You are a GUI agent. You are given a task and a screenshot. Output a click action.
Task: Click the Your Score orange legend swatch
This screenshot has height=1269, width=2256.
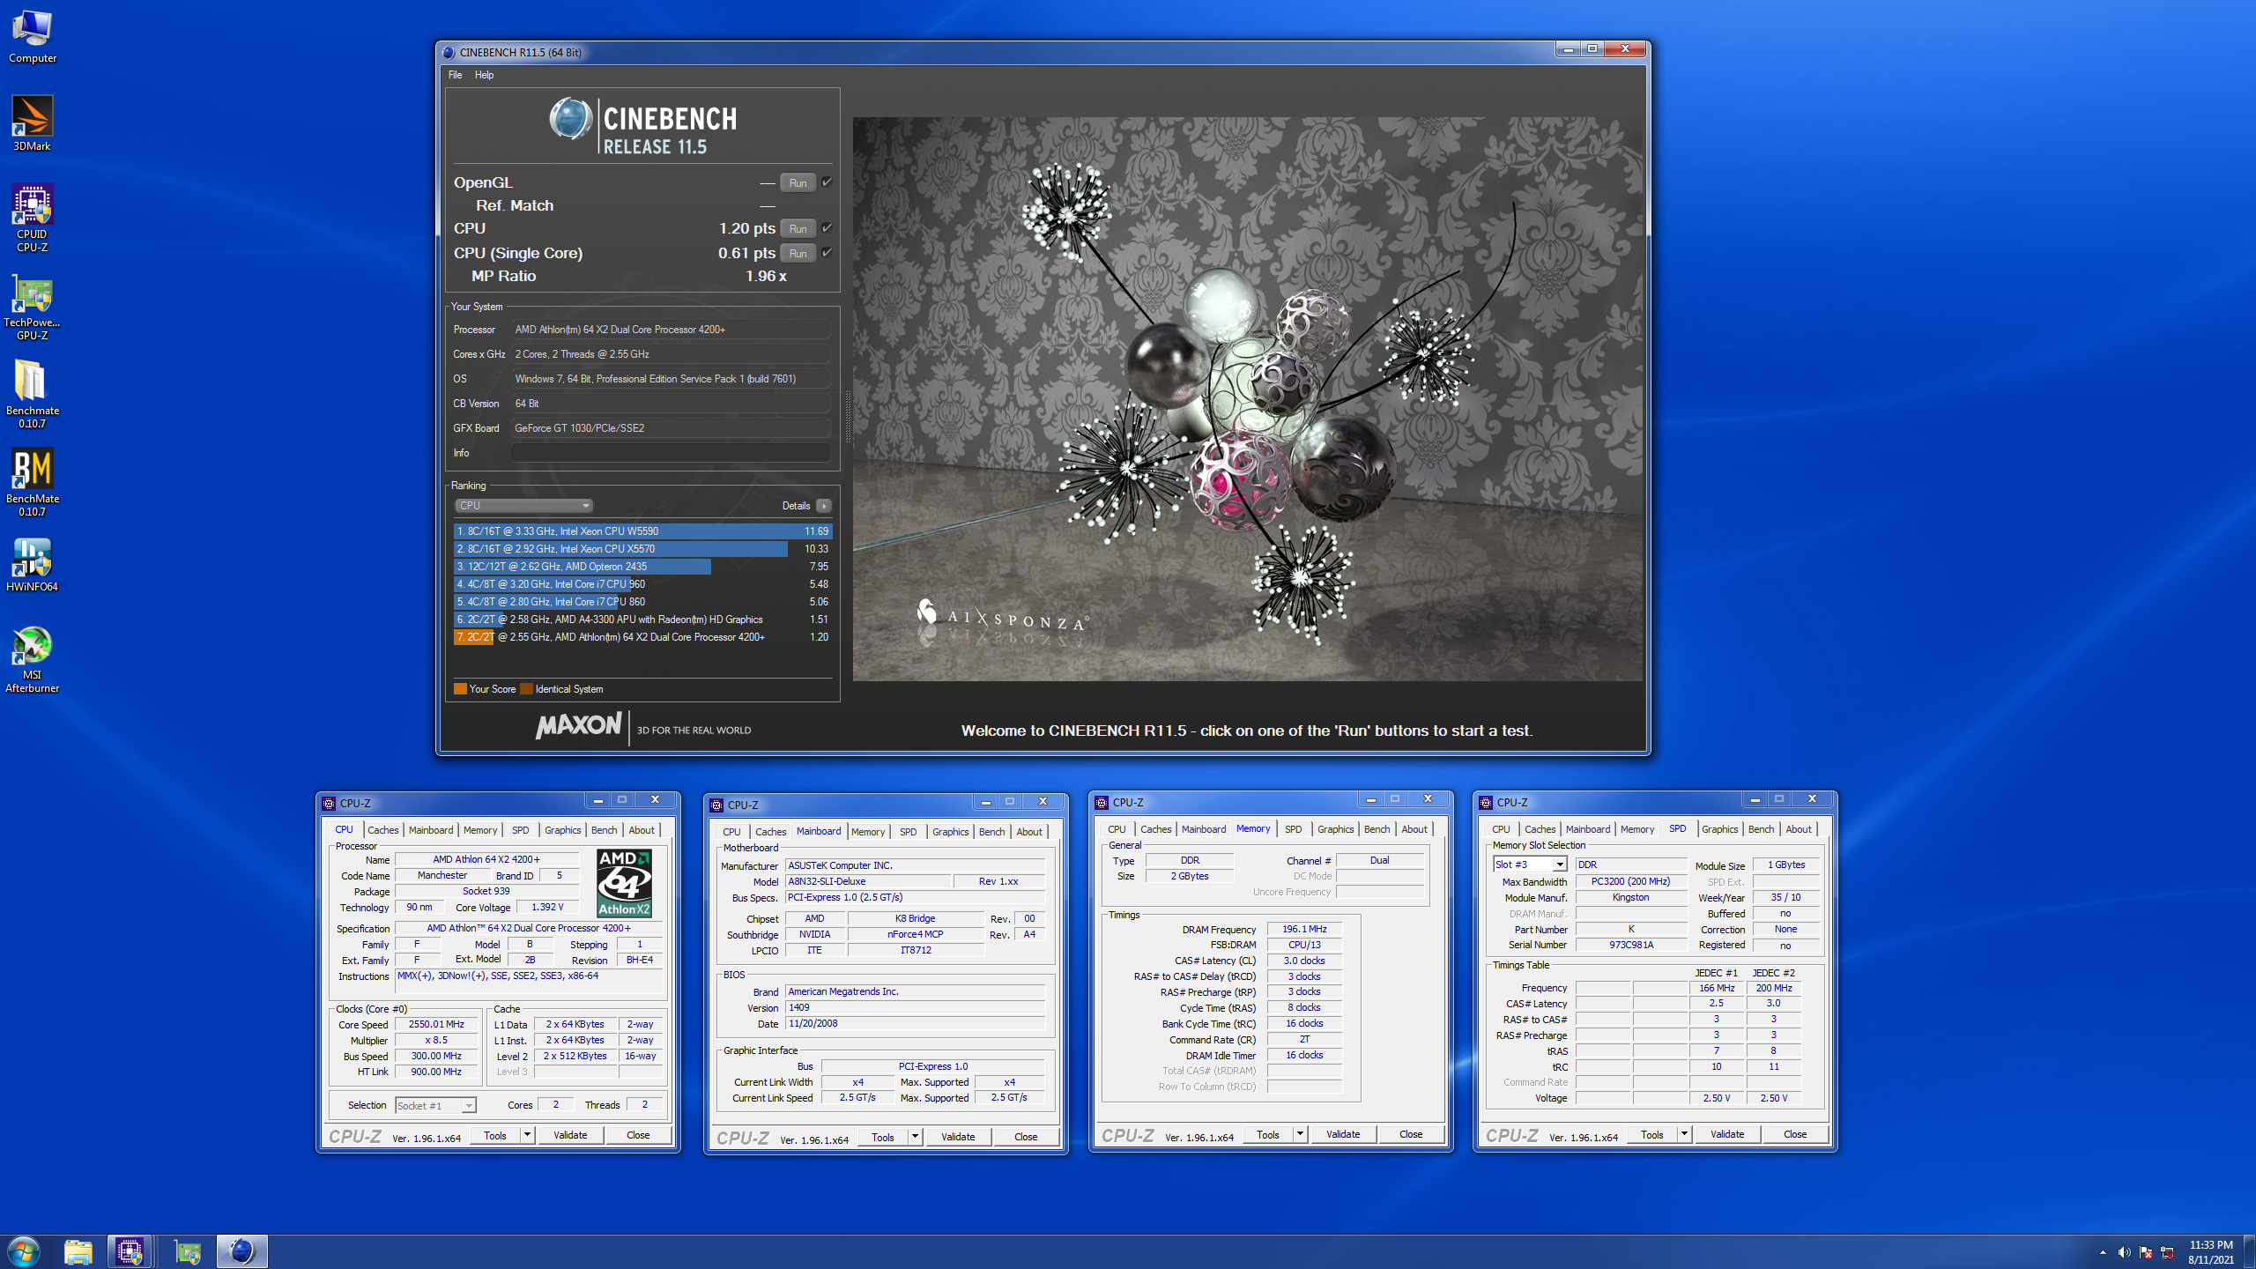coord(460,689)
